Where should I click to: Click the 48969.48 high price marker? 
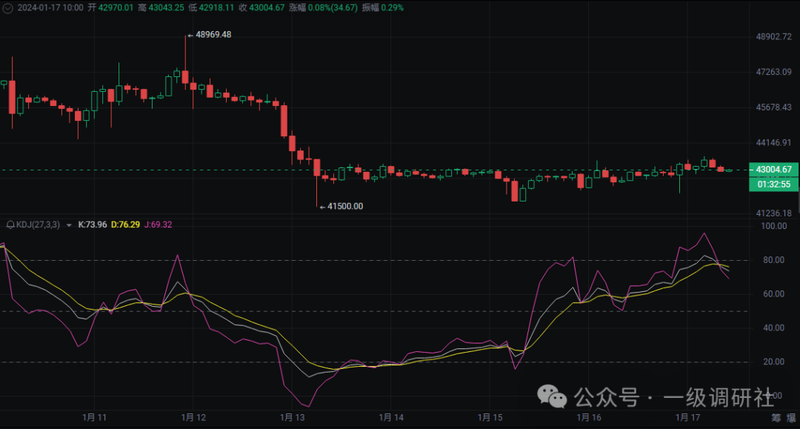(x=213, y=35)
